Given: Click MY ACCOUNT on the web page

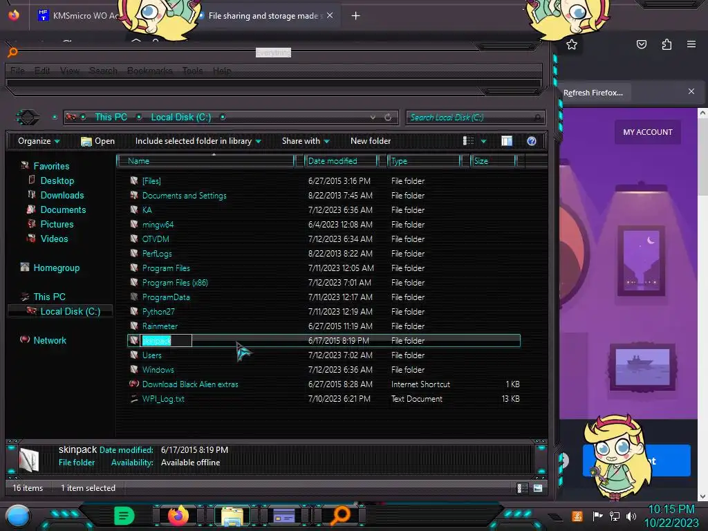Looking at the screenshot, I should (647, 132).
